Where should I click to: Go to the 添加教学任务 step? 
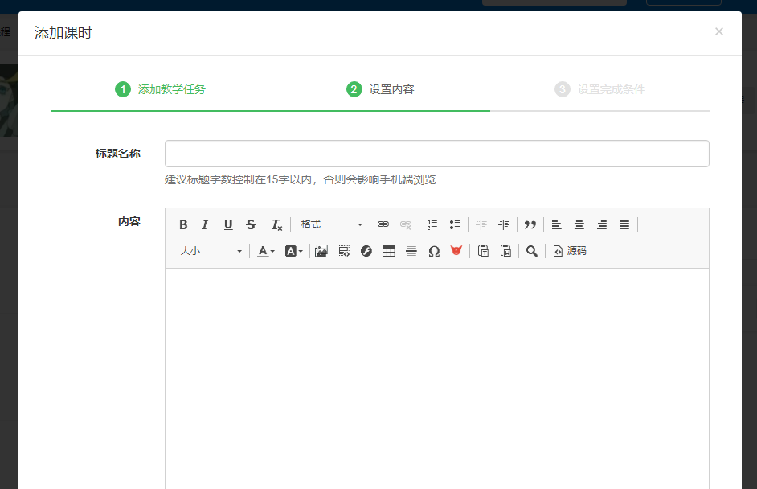[161, 89]
